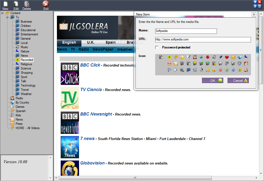Pick the orange RSS feed icon
264x181 pixels.
(176, 63)
